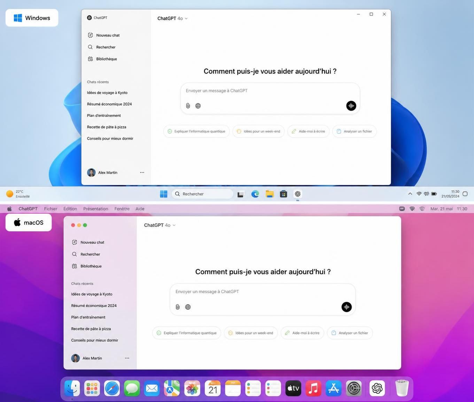The height and width of the screenshot is (402, 474).
Task: Click globe web search icon in Windows window
Action: pyautogui.click(x=198, y=106)
